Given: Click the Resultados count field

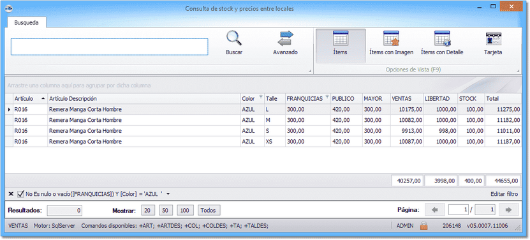Looking at the screenshot, I should pyautogui.click(x=64, y=210).
